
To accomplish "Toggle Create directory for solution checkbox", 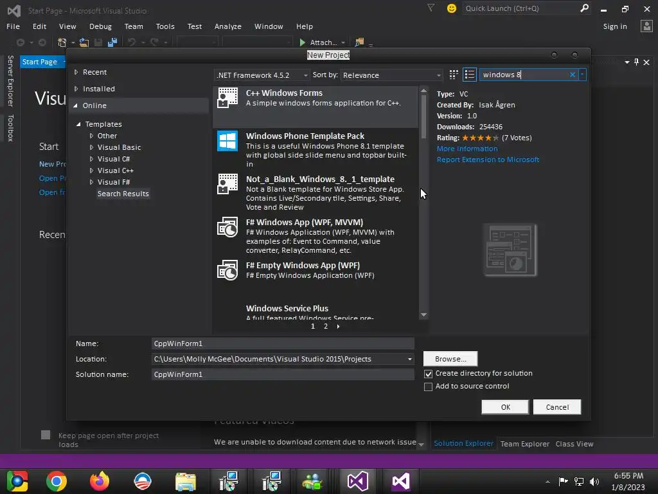I will [x=428, y=374].
